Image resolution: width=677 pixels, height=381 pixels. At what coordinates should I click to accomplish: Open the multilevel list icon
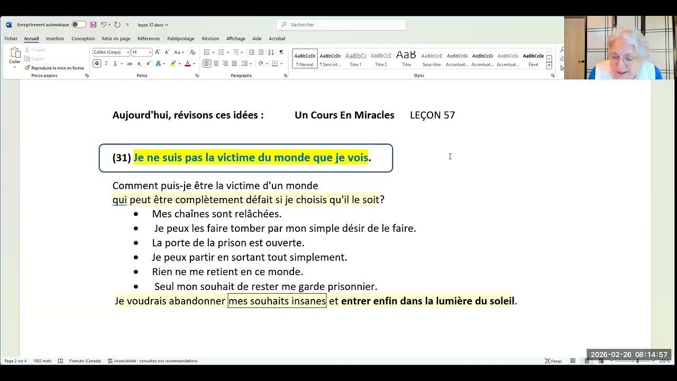click(235, 52)
